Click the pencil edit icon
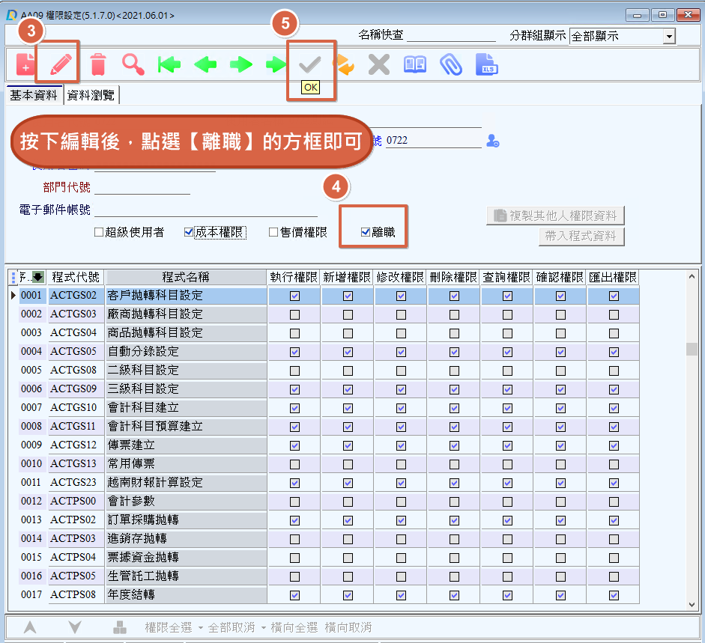Image resolution: width=705 pixels, height=643 pixels. pyautogui.click(x=61, y=64)
